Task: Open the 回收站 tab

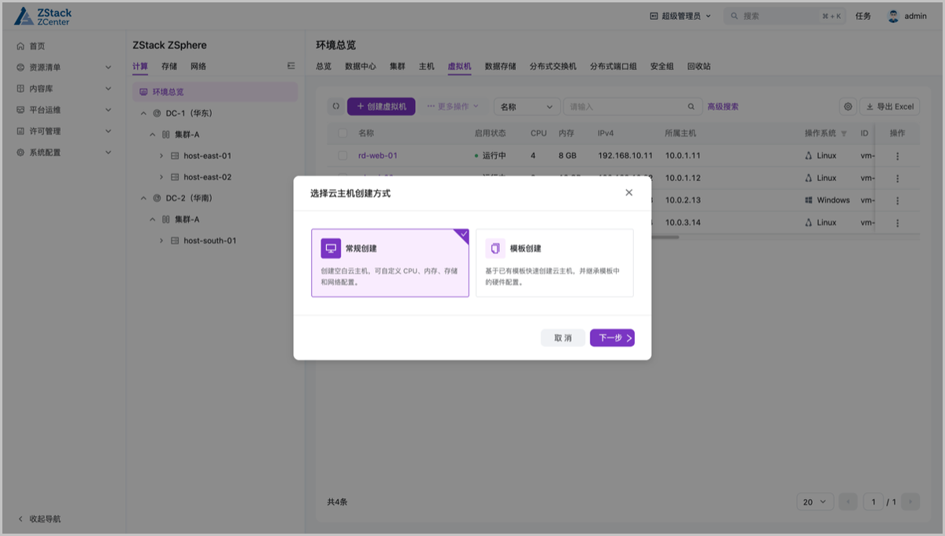Action: [699, 67]
